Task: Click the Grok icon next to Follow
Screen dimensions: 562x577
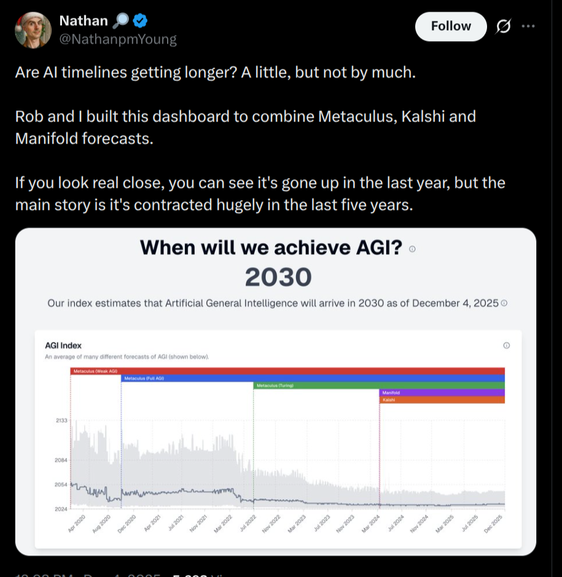Action: (x=503, y=26)
